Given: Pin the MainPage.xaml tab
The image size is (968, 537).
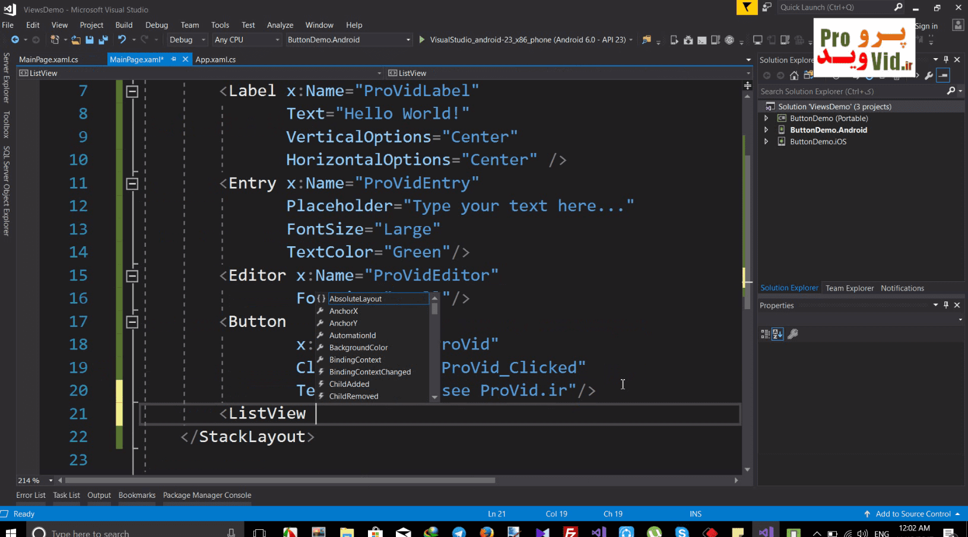Looking at the screenshot, I should point(174,59).
